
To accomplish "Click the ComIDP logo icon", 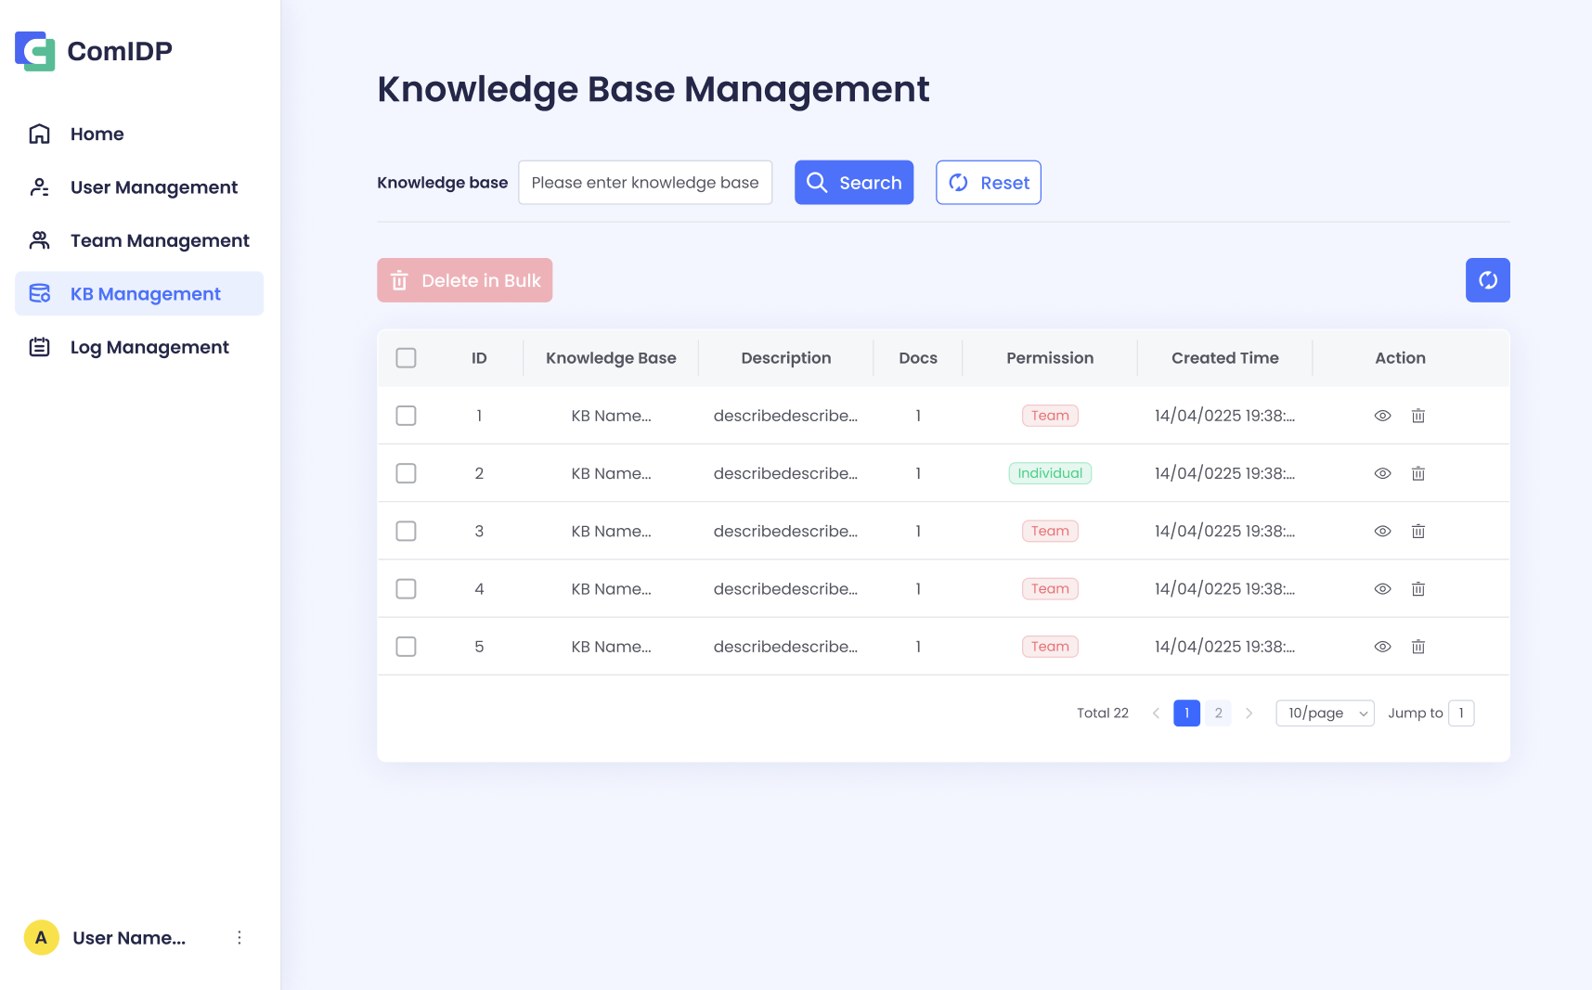I will pyautogui.click(x=35, y=51).
